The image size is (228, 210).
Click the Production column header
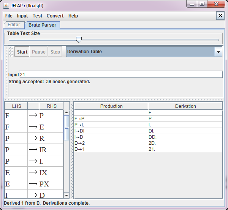pyautogui.click(x=111, y=106)
